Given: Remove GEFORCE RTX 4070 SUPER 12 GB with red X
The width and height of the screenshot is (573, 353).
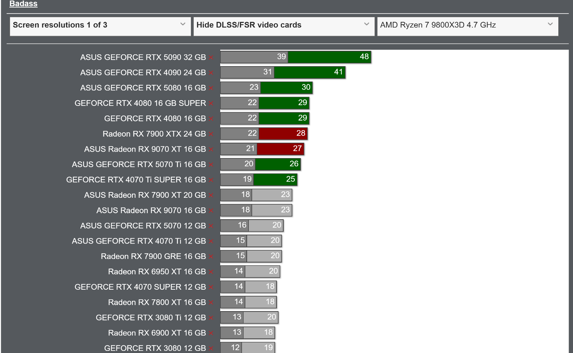Looking at the screenshot, I should tap(211, 288).
